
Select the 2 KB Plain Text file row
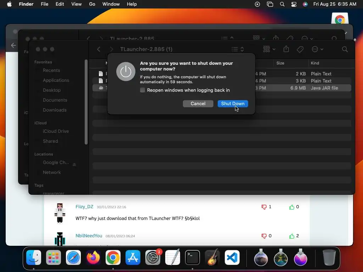pos(222,74)
